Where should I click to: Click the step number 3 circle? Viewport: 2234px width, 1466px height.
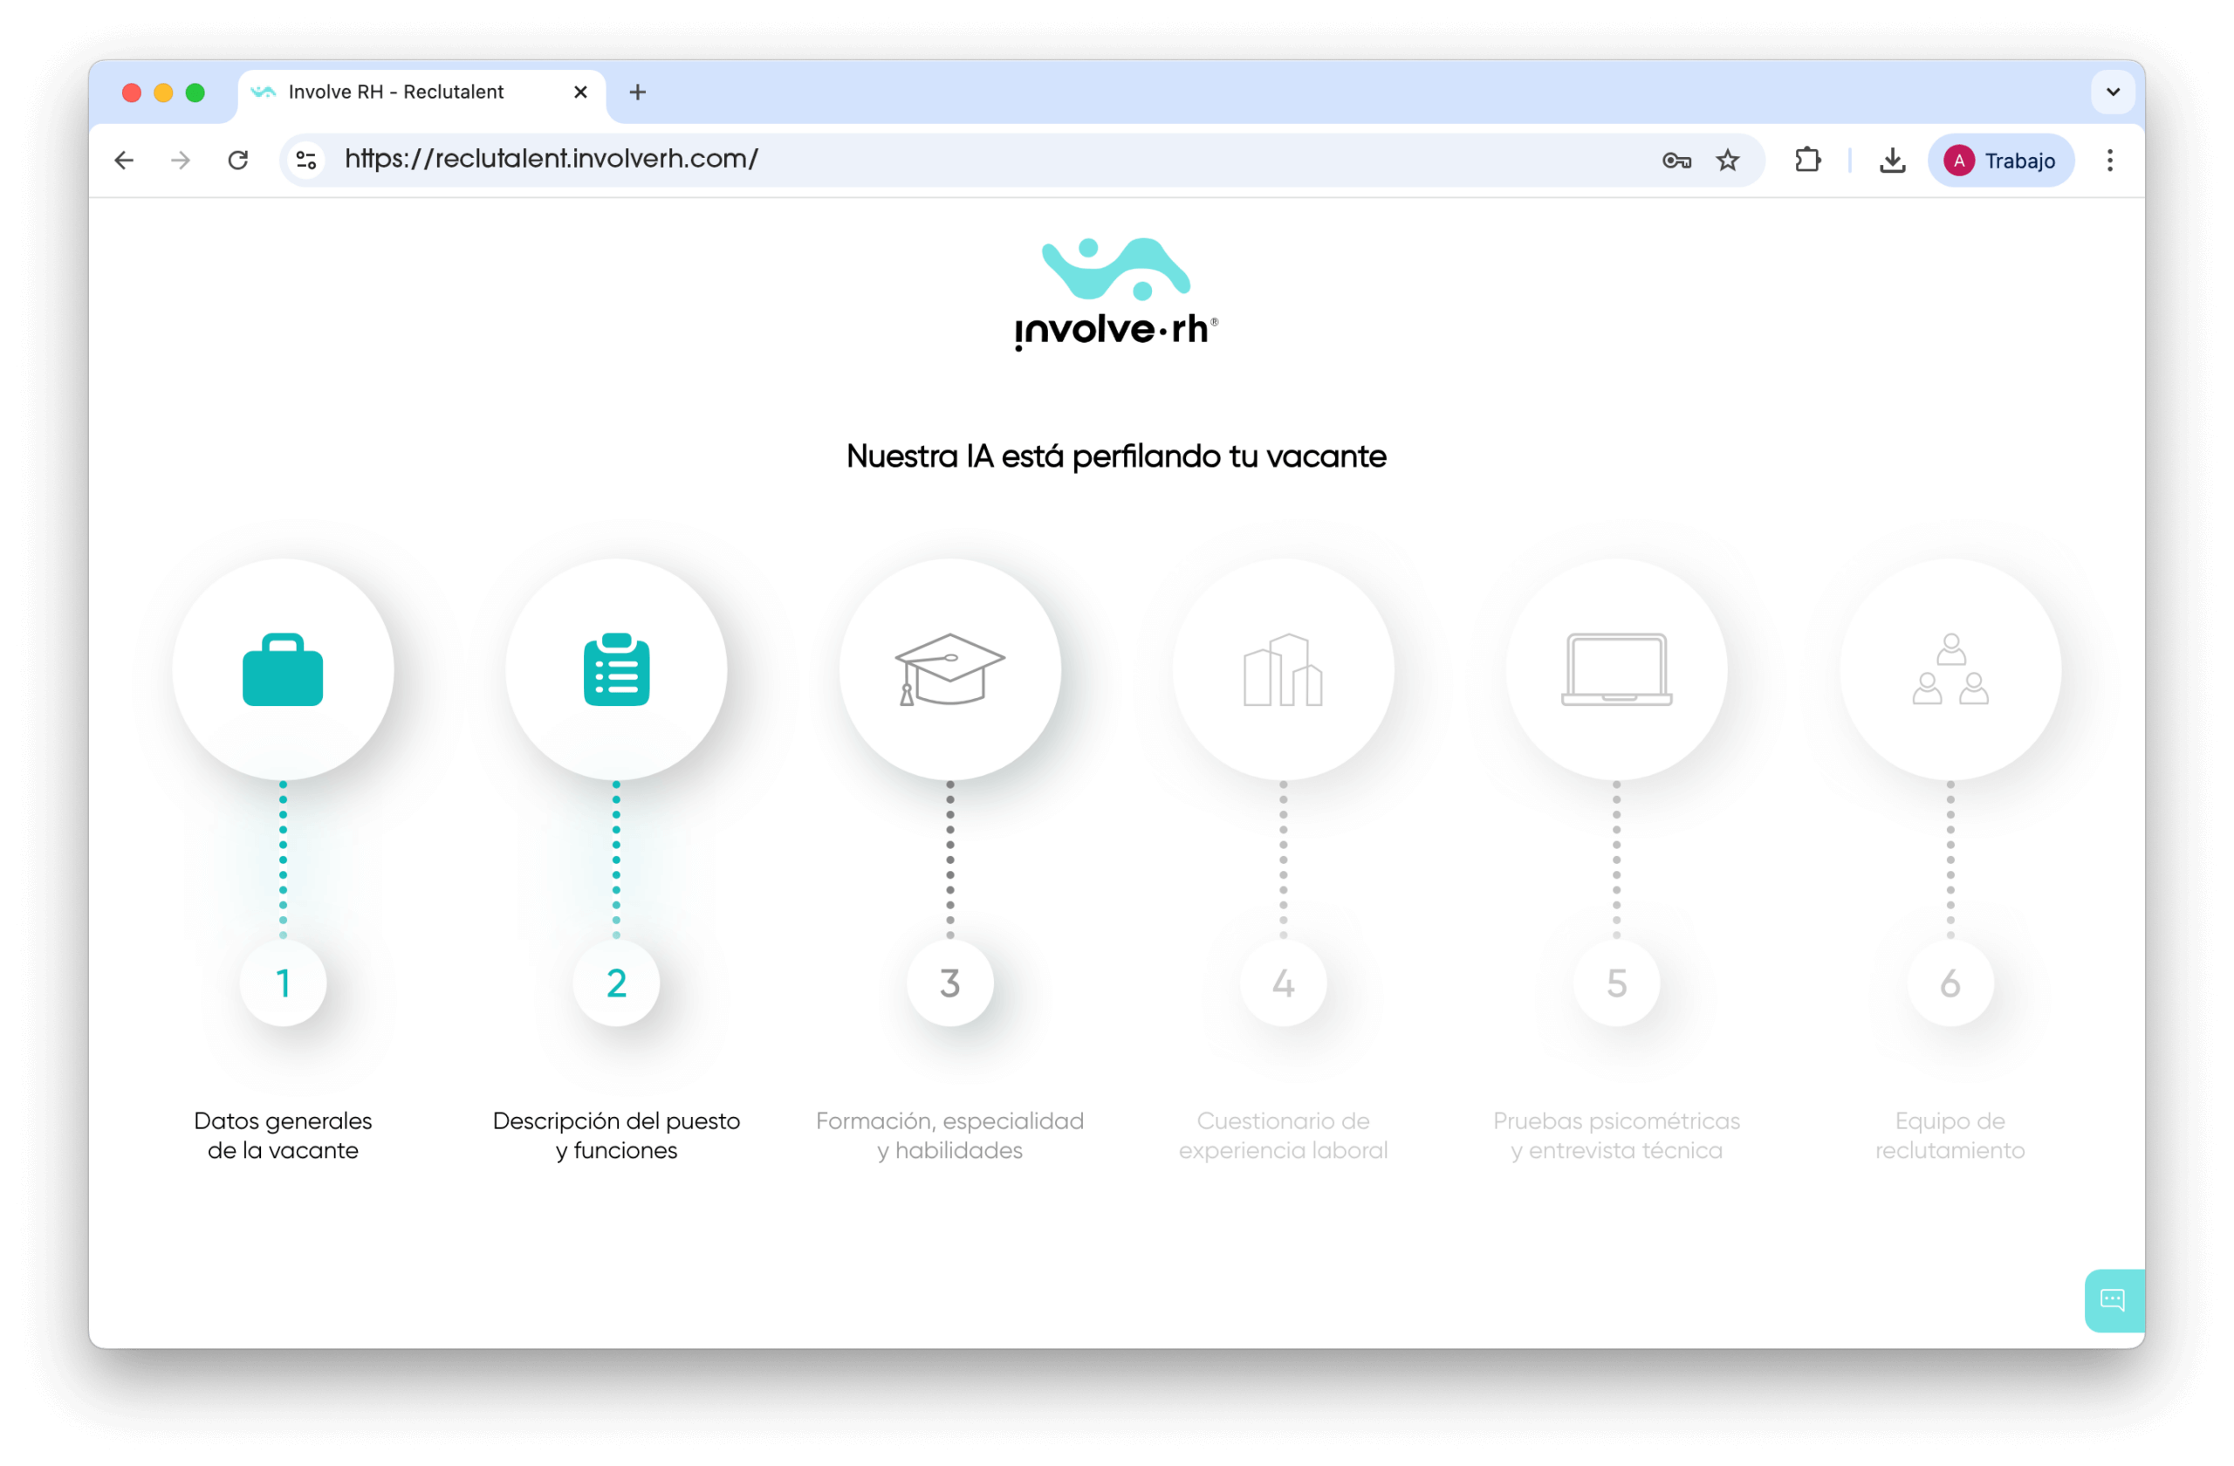click(950, 983)
